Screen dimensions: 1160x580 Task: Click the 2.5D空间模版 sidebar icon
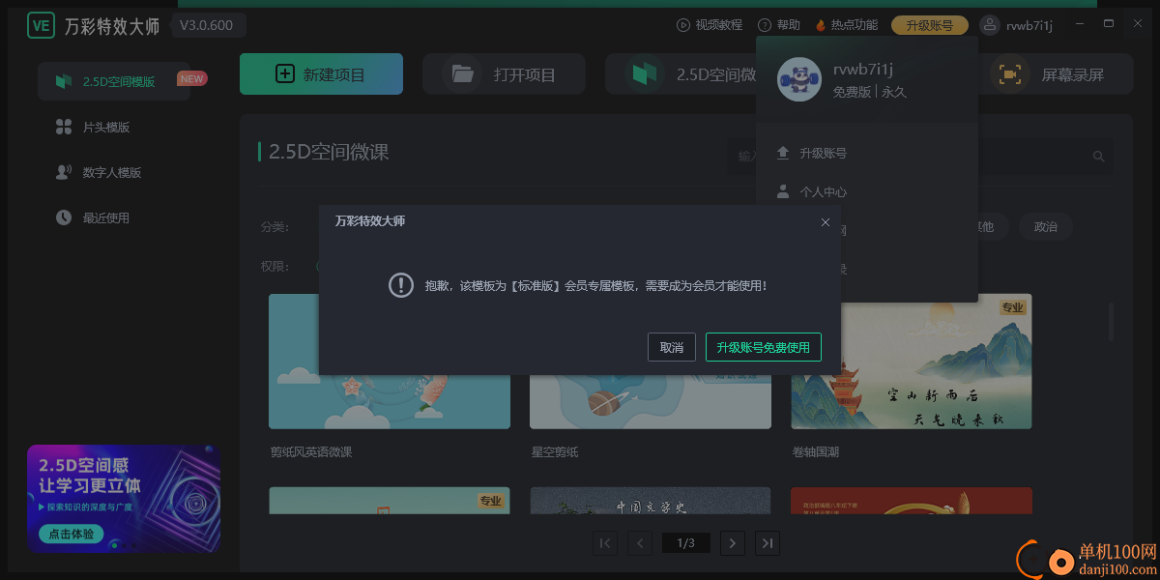click(64, 81)
